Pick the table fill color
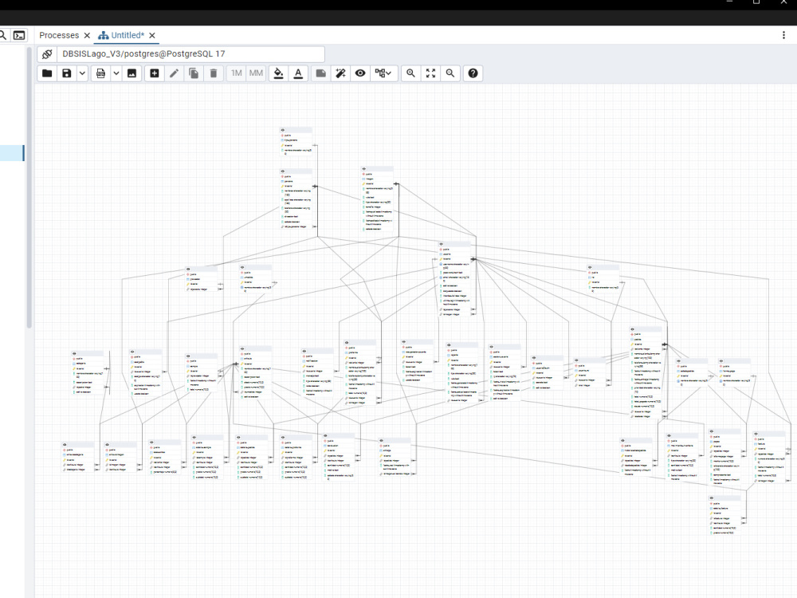The image size is (797, 598). (278, 73)
